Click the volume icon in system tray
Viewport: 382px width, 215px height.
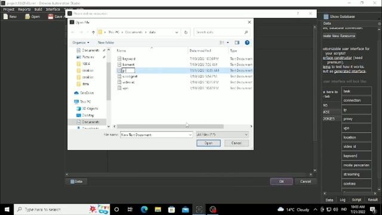point(335,210)
